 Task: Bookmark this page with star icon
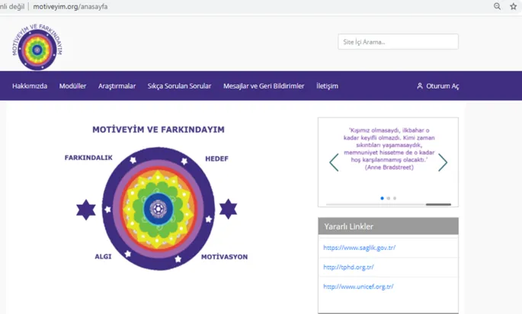(513, 6)
